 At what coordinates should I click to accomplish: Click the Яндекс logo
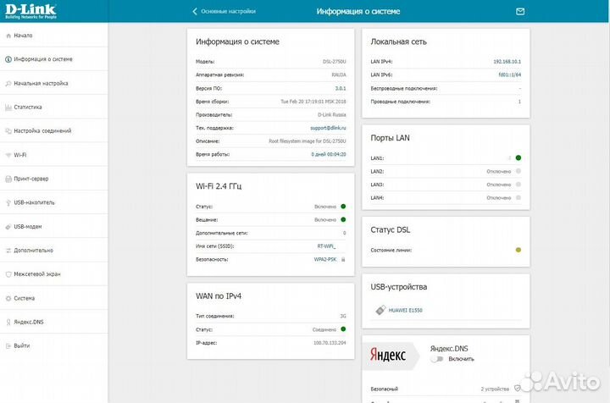click(x=387, y=355)
